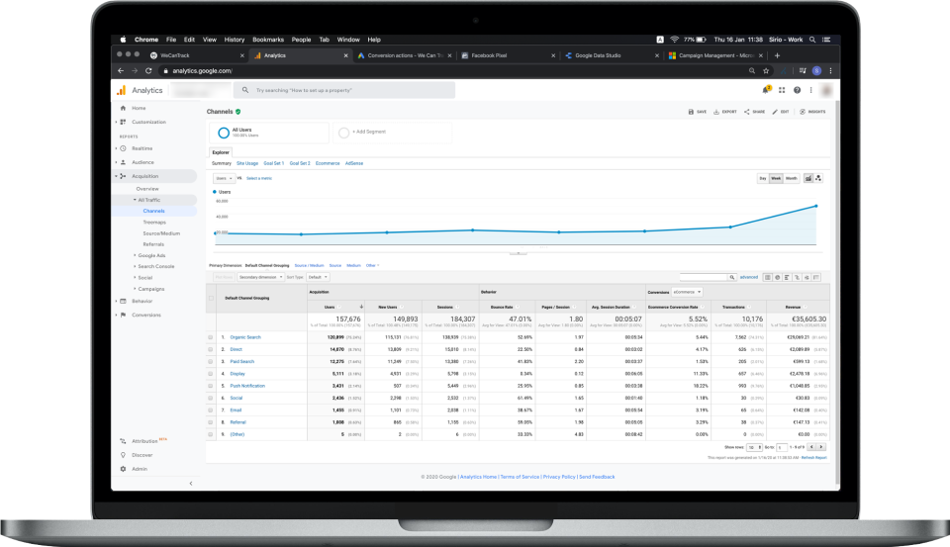Switch to the Goal Set 1 tab
This screenshot has height=547, width=950.
tap(274, 163)
